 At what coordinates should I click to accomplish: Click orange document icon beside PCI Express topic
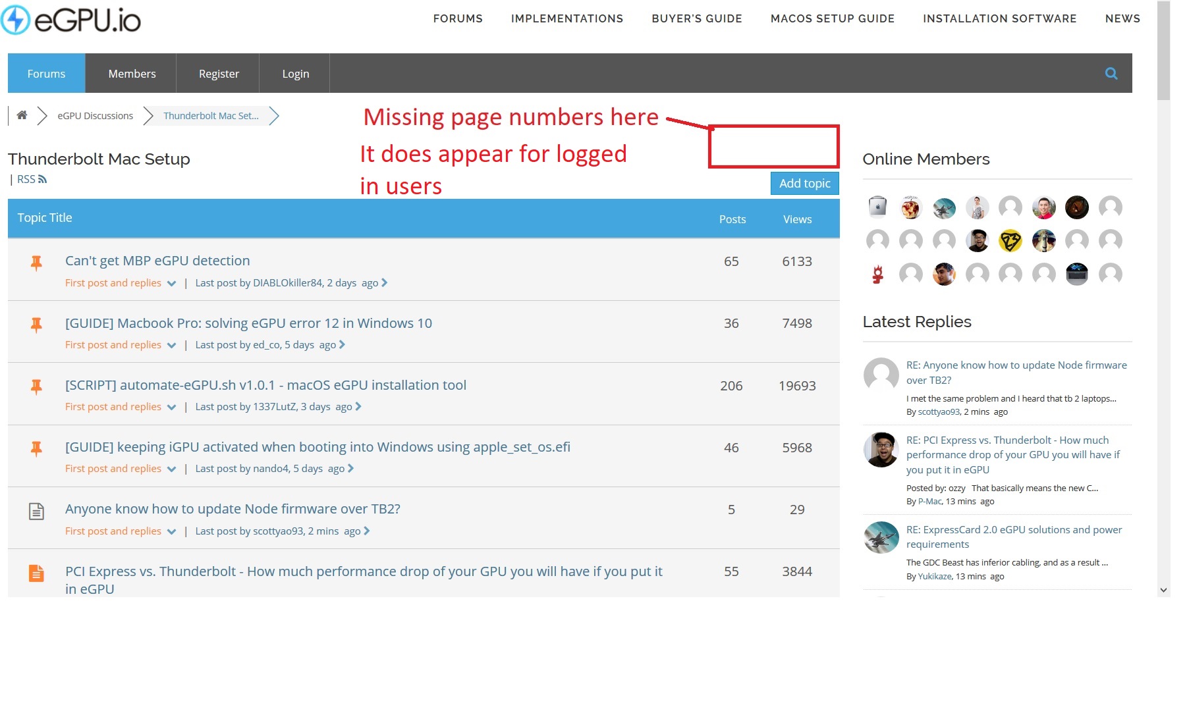[36, 573]
